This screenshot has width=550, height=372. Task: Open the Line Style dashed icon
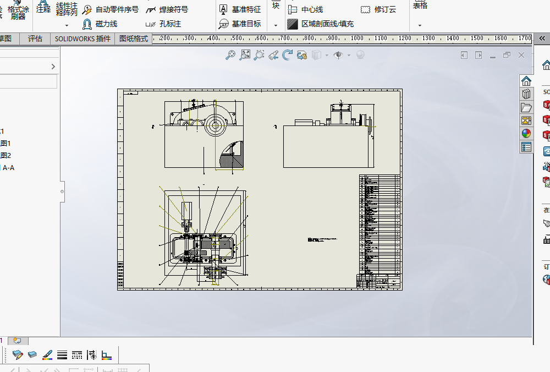77,355
